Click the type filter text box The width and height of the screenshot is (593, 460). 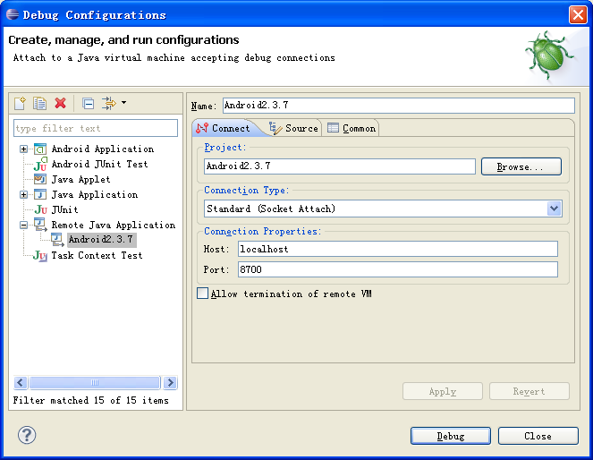96,128
